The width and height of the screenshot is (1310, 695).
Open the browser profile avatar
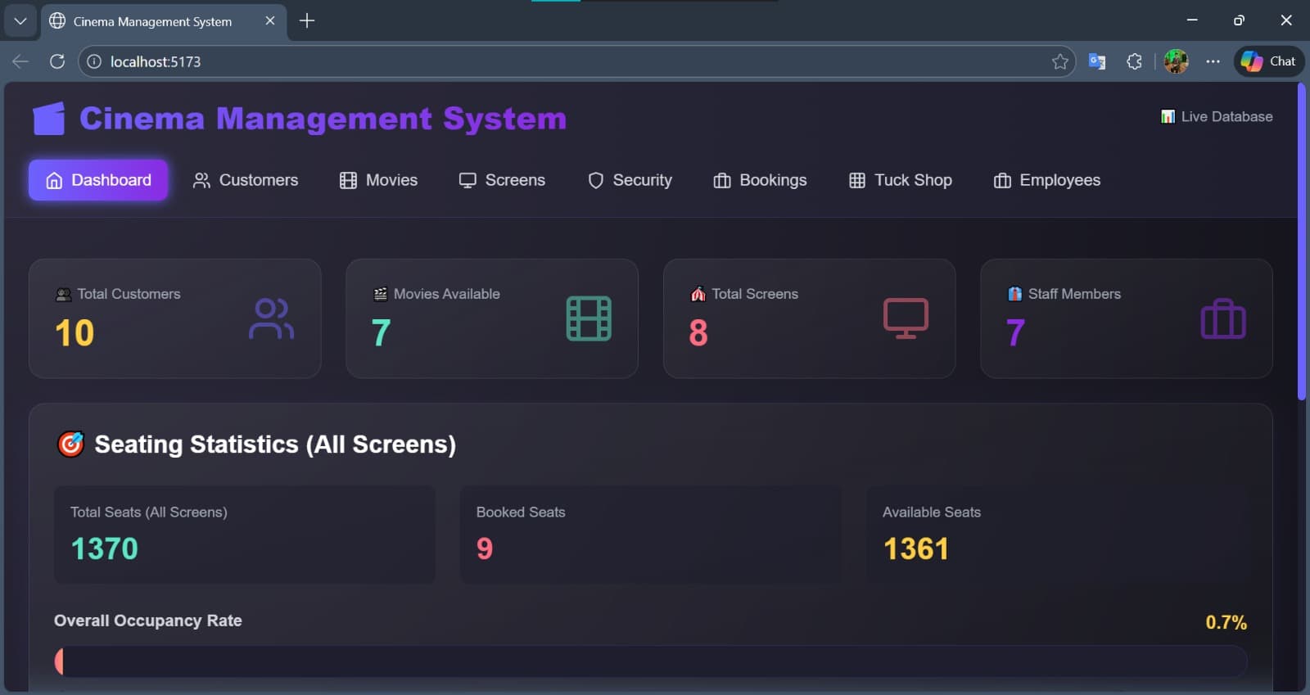[1177, 61]
